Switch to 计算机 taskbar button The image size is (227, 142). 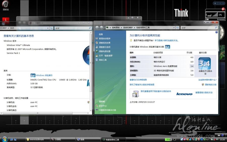[63, 139]
